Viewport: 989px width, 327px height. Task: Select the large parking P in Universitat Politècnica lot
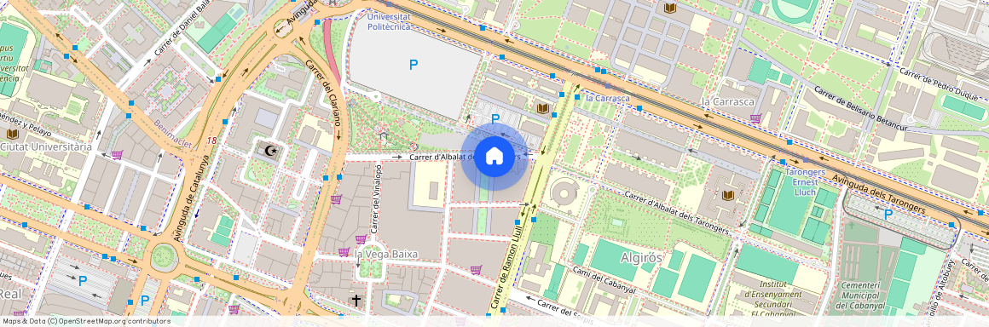[414, 64]
